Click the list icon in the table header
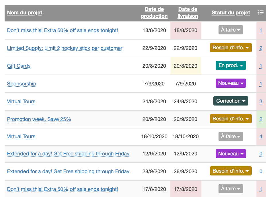 tap(261, 12)
